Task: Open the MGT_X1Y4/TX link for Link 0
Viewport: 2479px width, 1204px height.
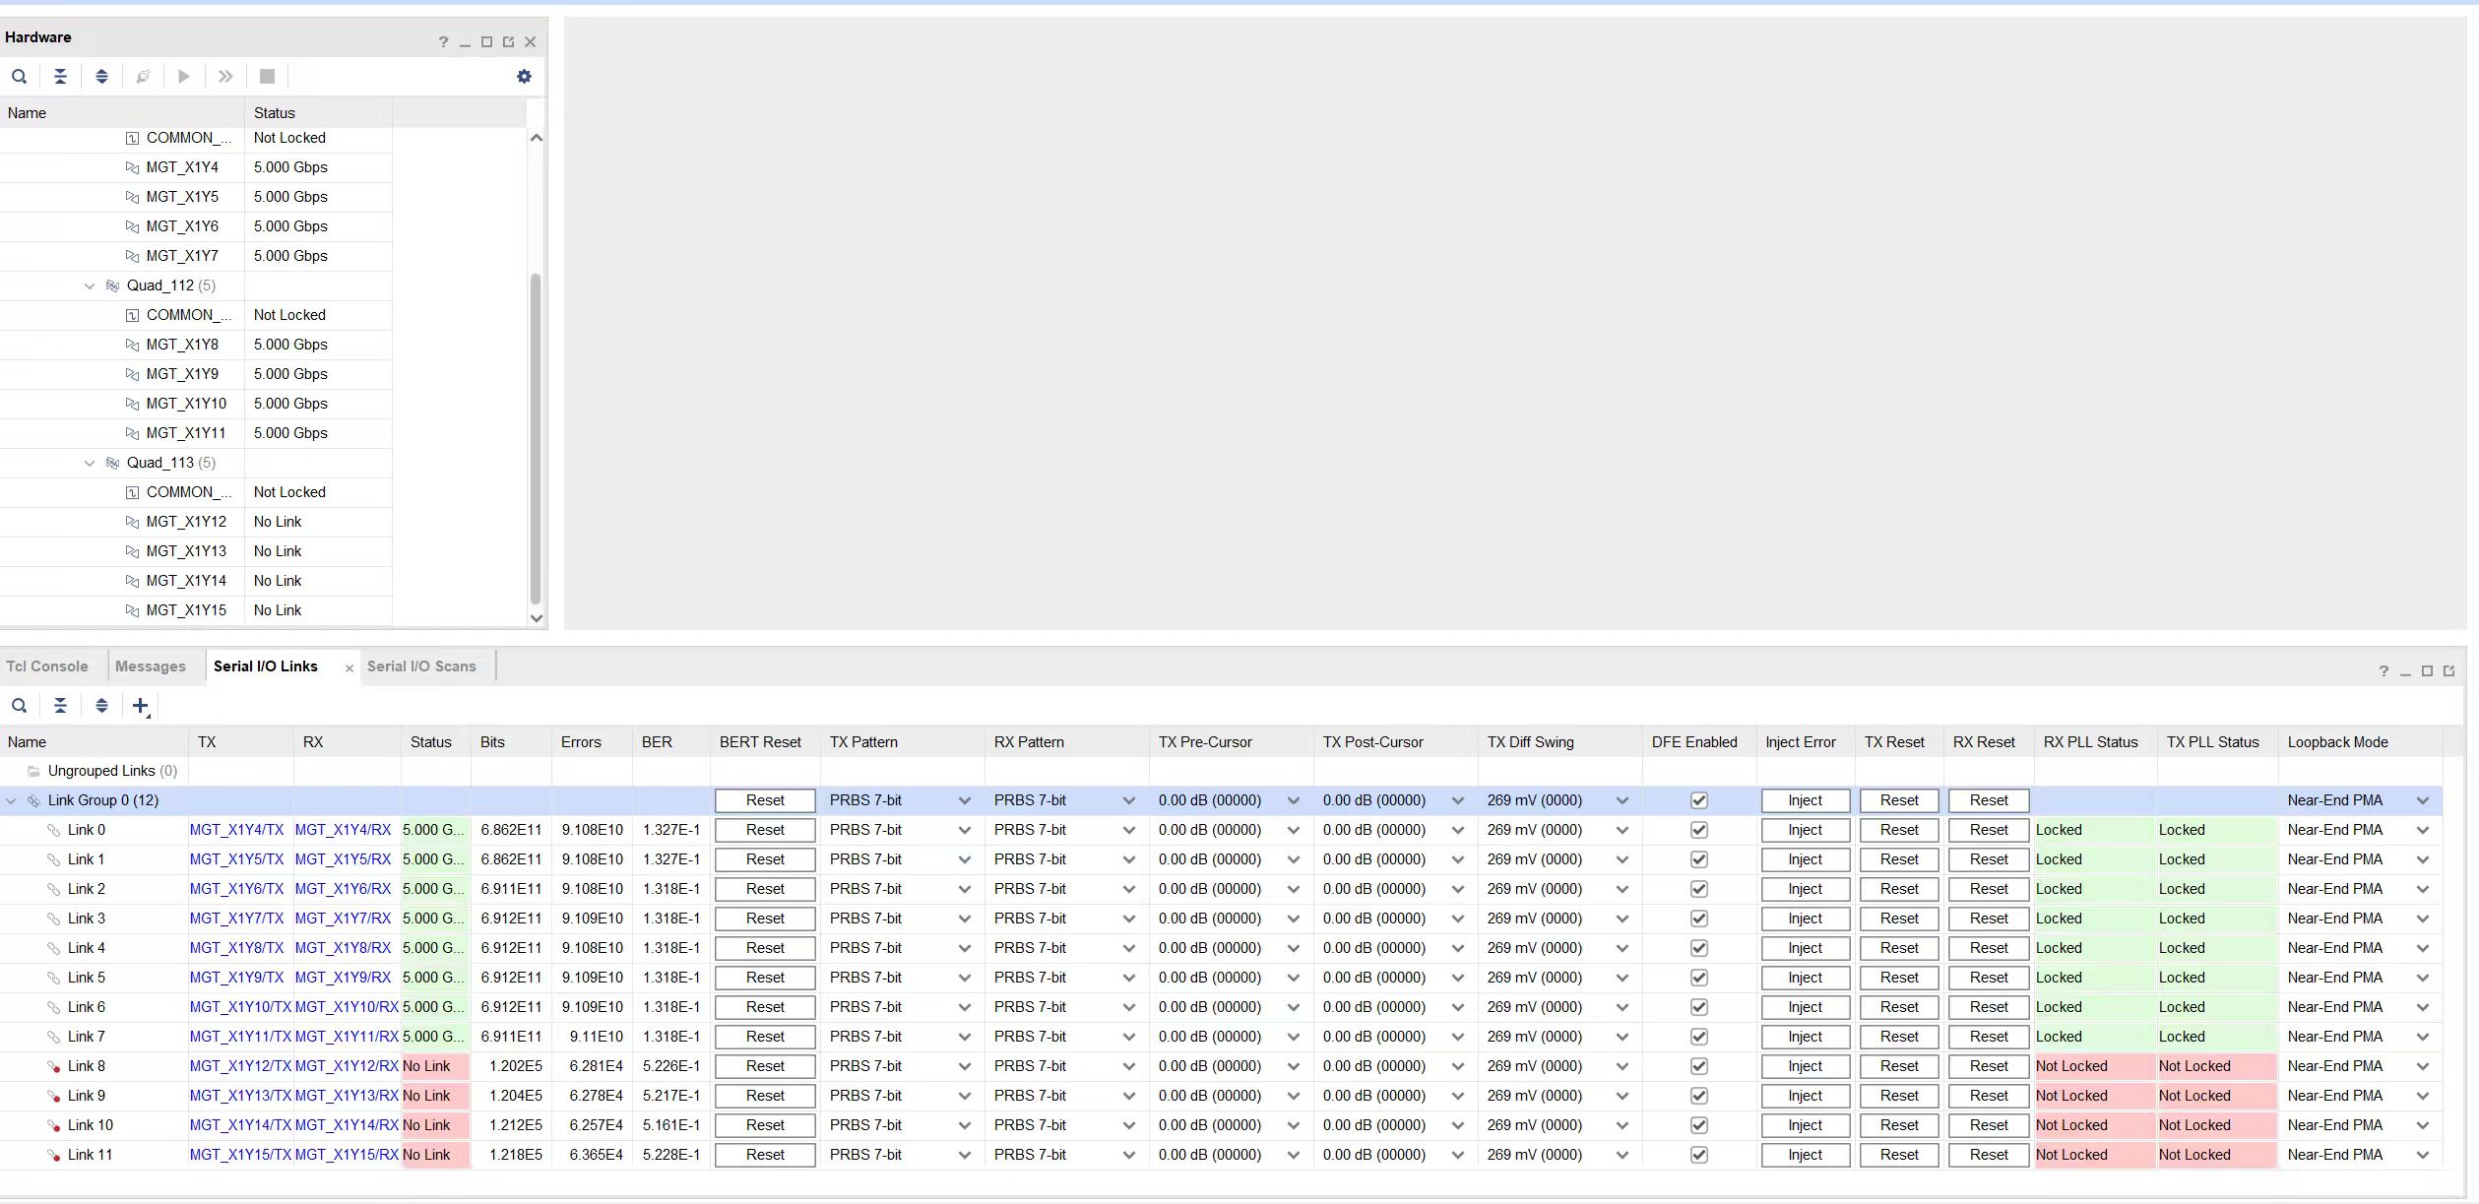Action: click(x=236, y=830)
